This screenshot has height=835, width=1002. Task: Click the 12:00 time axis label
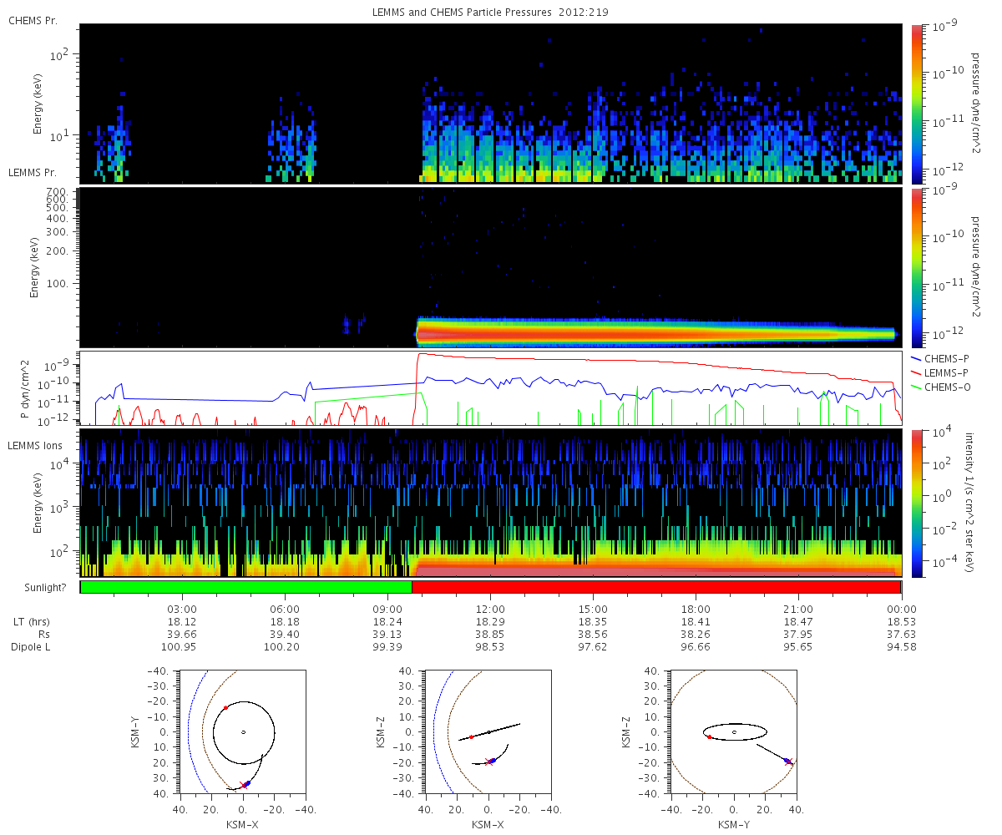point(490,609)
